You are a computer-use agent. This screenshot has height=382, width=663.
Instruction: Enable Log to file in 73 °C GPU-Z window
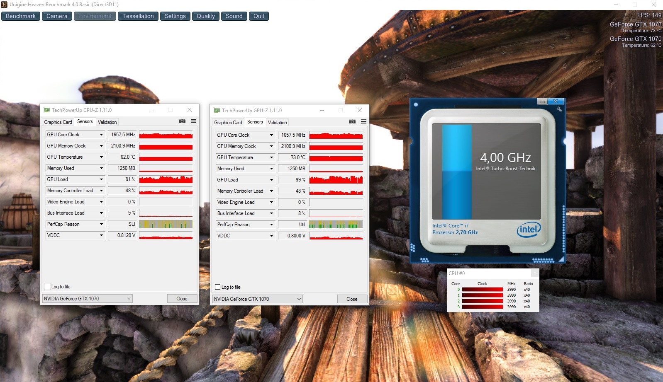[217, 287]
